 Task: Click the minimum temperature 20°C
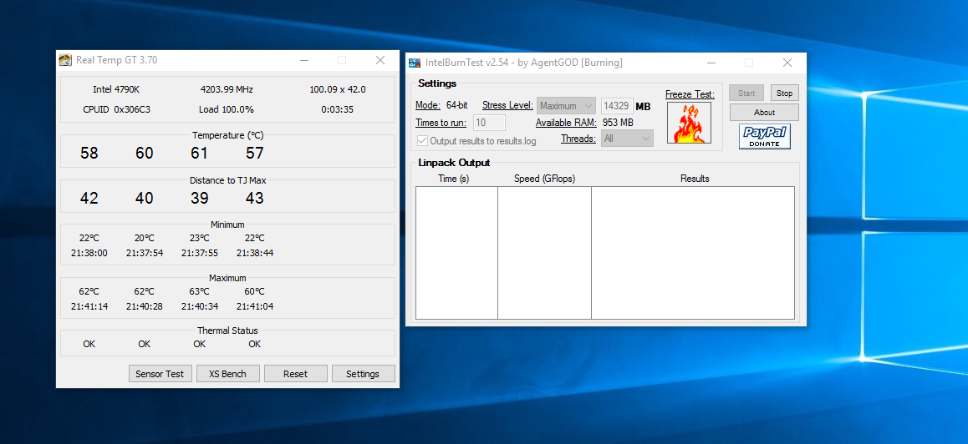(x=144, y=238)
